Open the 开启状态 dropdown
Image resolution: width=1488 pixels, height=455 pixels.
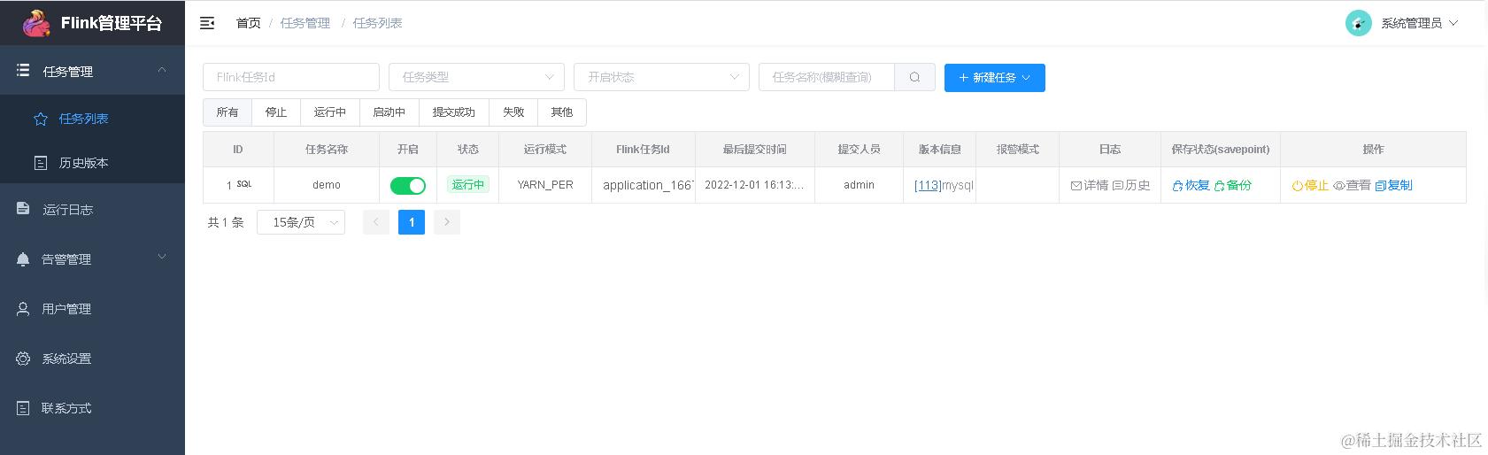tap(661, 77)
